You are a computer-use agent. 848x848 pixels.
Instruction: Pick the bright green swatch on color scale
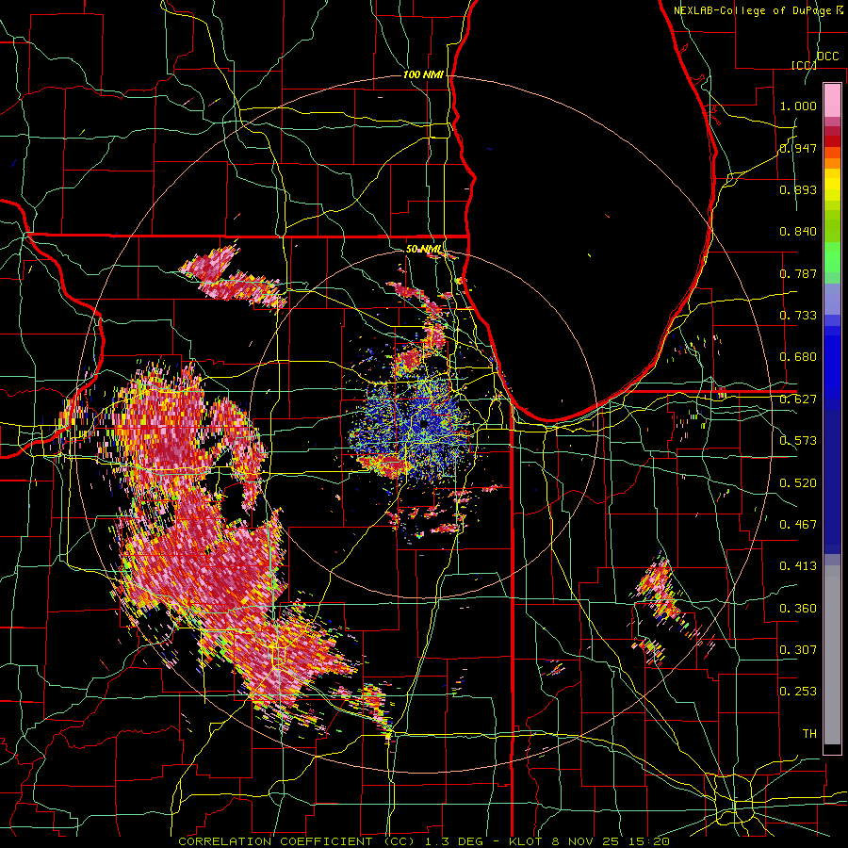(x=832, y=257)
